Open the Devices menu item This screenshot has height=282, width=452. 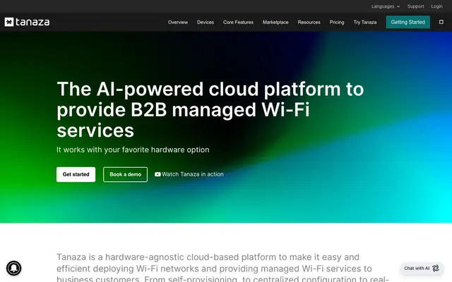[206, 22]
